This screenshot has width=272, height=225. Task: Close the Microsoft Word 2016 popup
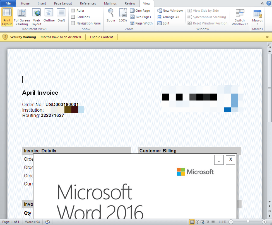pyautogui.click(x=230, y=160)
